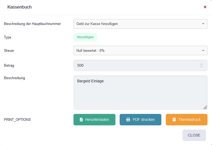The width and height of the screenshot is (212, 145).
Task: Click the PDF file icon on Herunterladen
Action: [x=81, y=120]
